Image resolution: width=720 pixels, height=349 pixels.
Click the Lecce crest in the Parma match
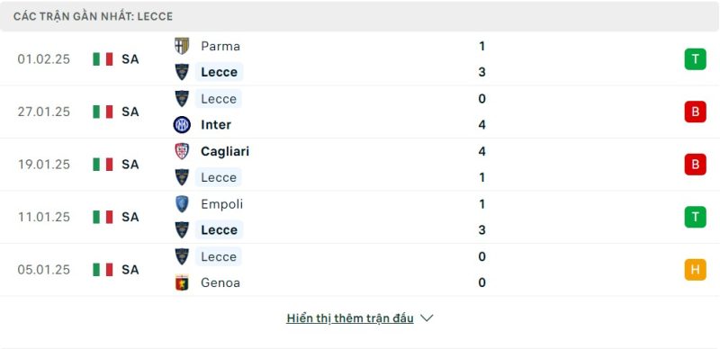pos(182,72)
